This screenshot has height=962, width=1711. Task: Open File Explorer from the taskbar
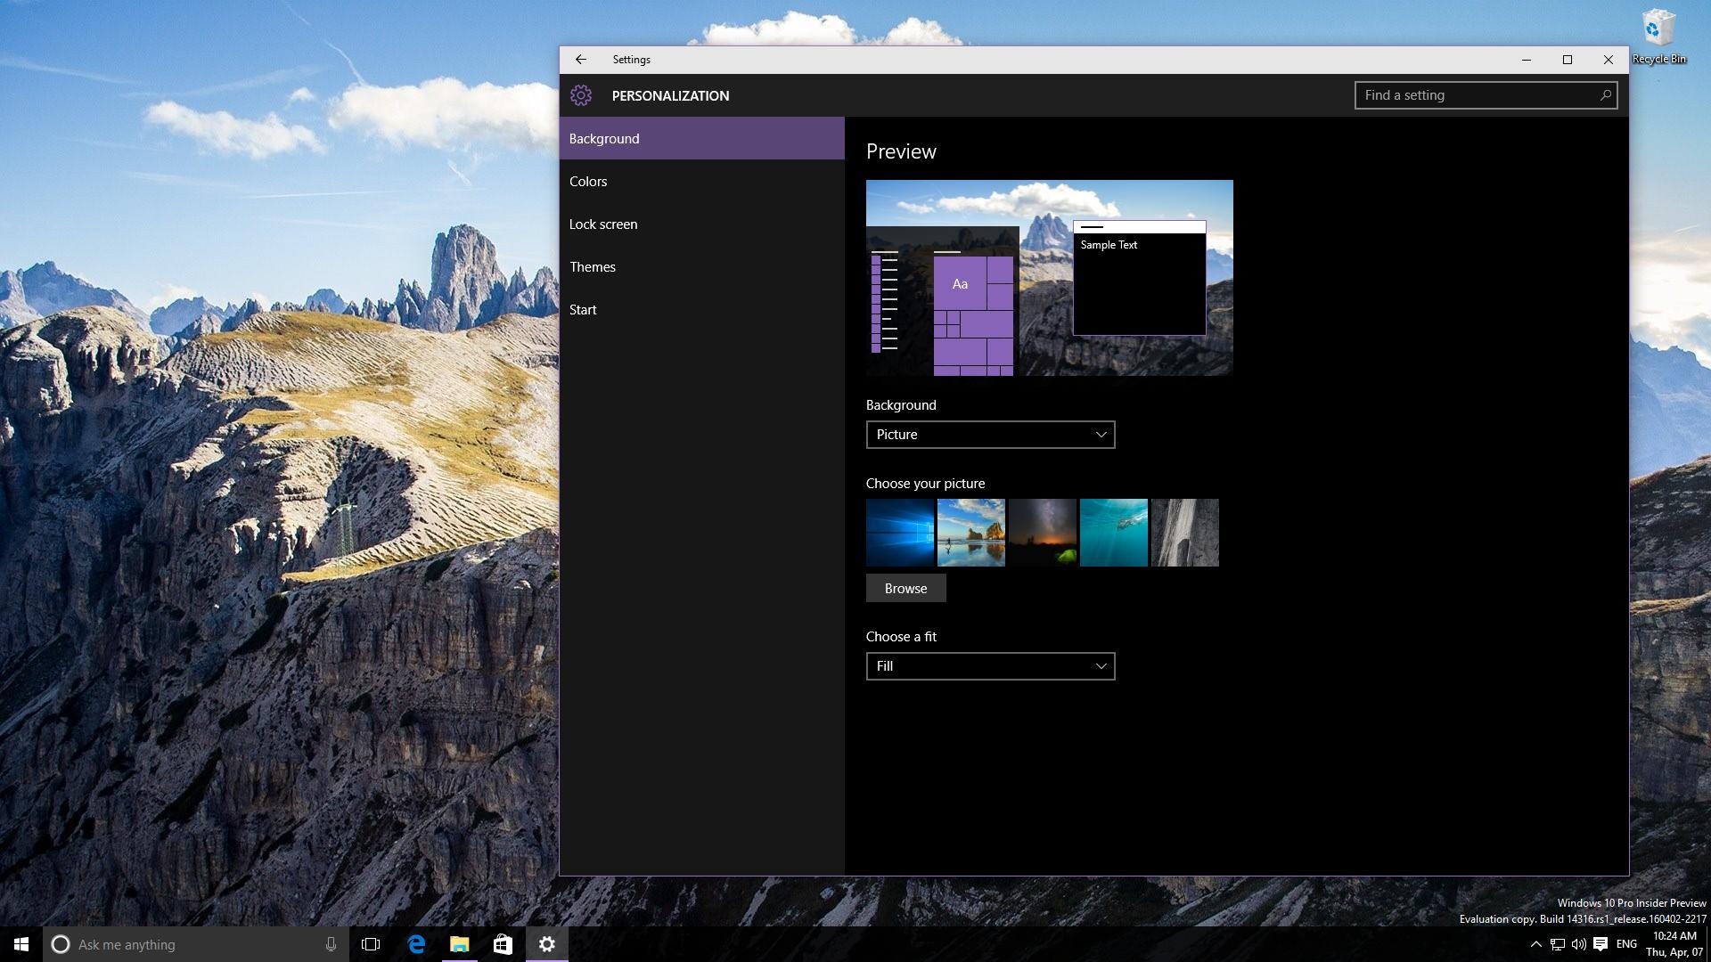(460, 944)
